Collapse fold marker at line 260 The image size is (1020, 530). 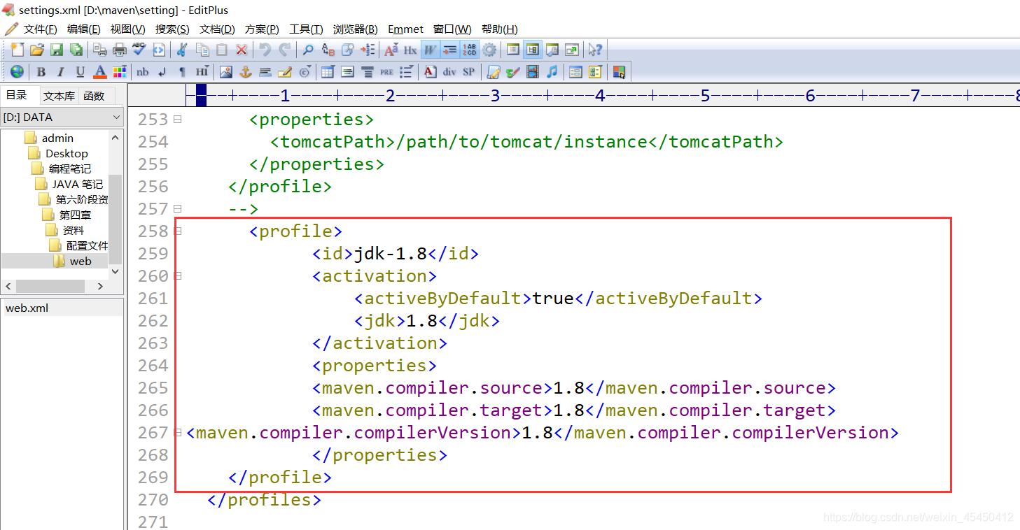pyautogui.click(x=177, y=276)
